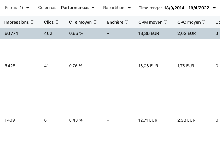Click the Clics header label
220x146 pixels.
[x=49, y=22]
